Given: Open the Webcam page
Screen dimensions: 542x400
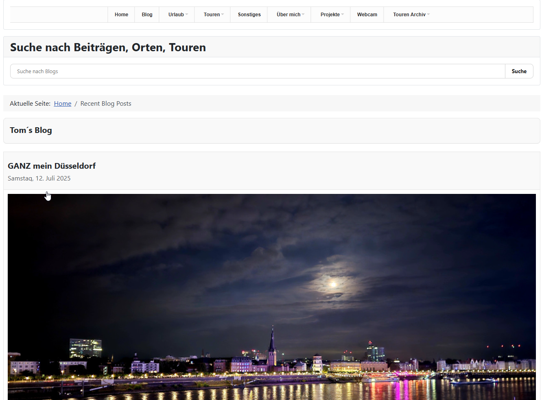Looking at the screenshot, I should click(367, 15).
